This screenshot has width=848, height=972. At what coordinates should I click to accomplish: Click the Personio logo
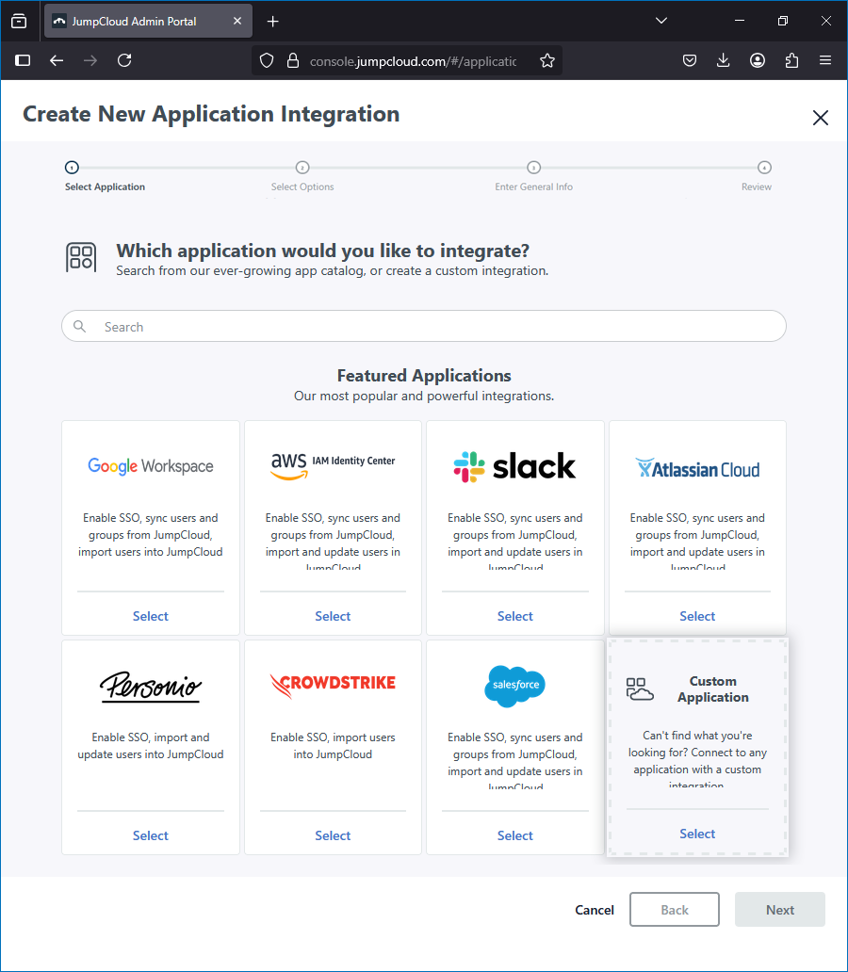(151, 686)
